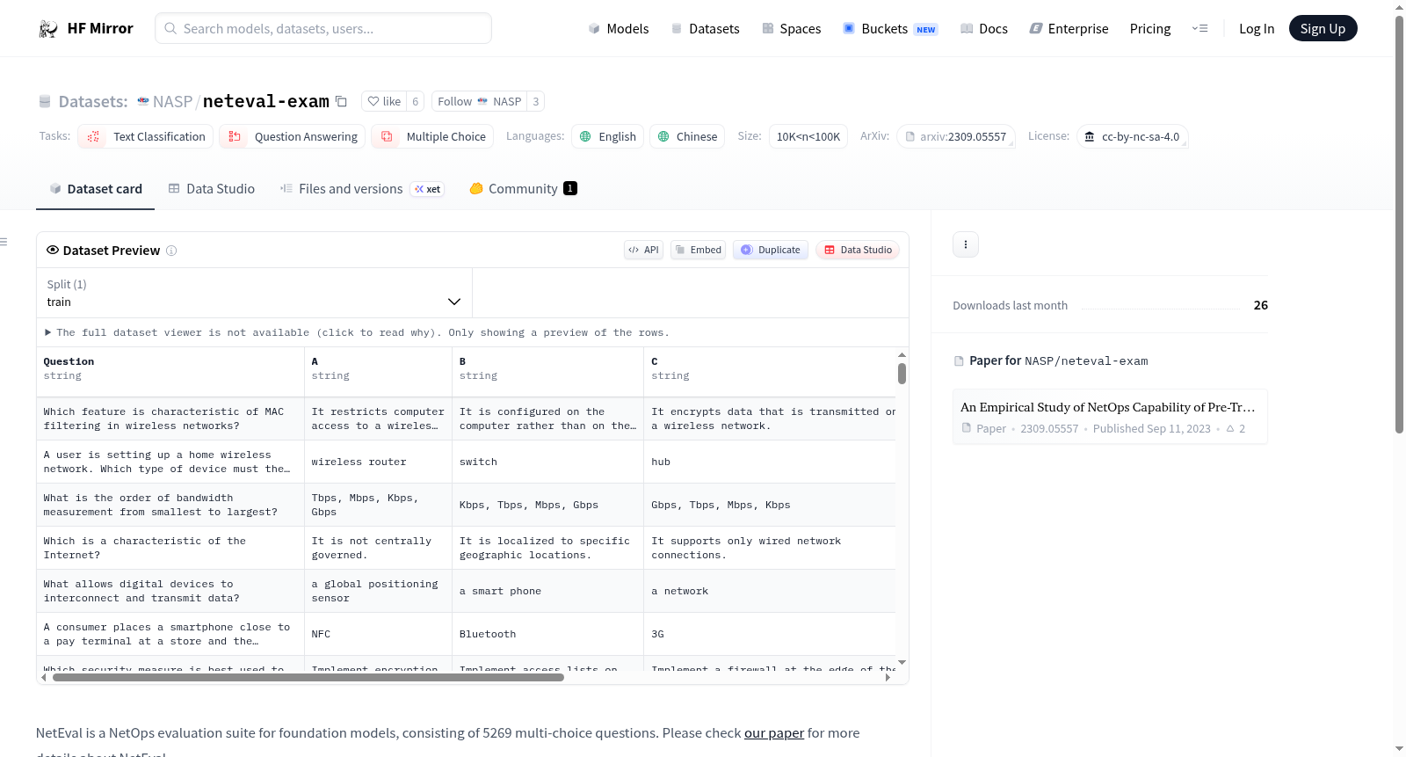Click the NASP organization avatar in the title
The image size is (1406, 757).
[143, 102]
